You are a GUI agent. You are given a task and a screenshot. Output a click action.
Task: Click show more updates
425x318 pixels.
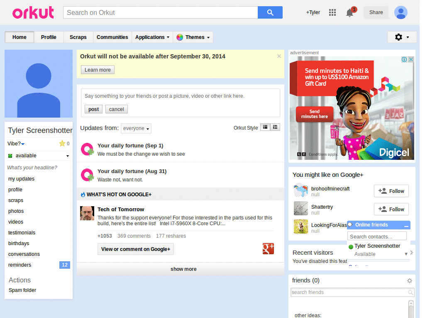coord(181,269)
